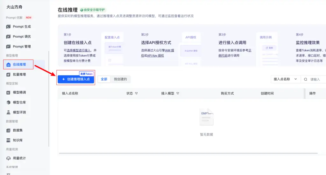326x175 pixels.
Task: Click the 免费 Token badge
Action: pyautogui.click(x=86, y=74)
